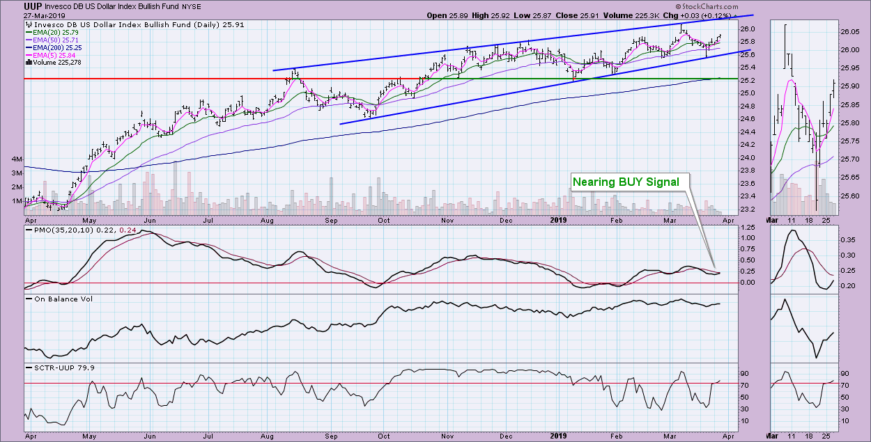Click the High 25.92 value
The image size is (871, 442).
coord(491,15)
